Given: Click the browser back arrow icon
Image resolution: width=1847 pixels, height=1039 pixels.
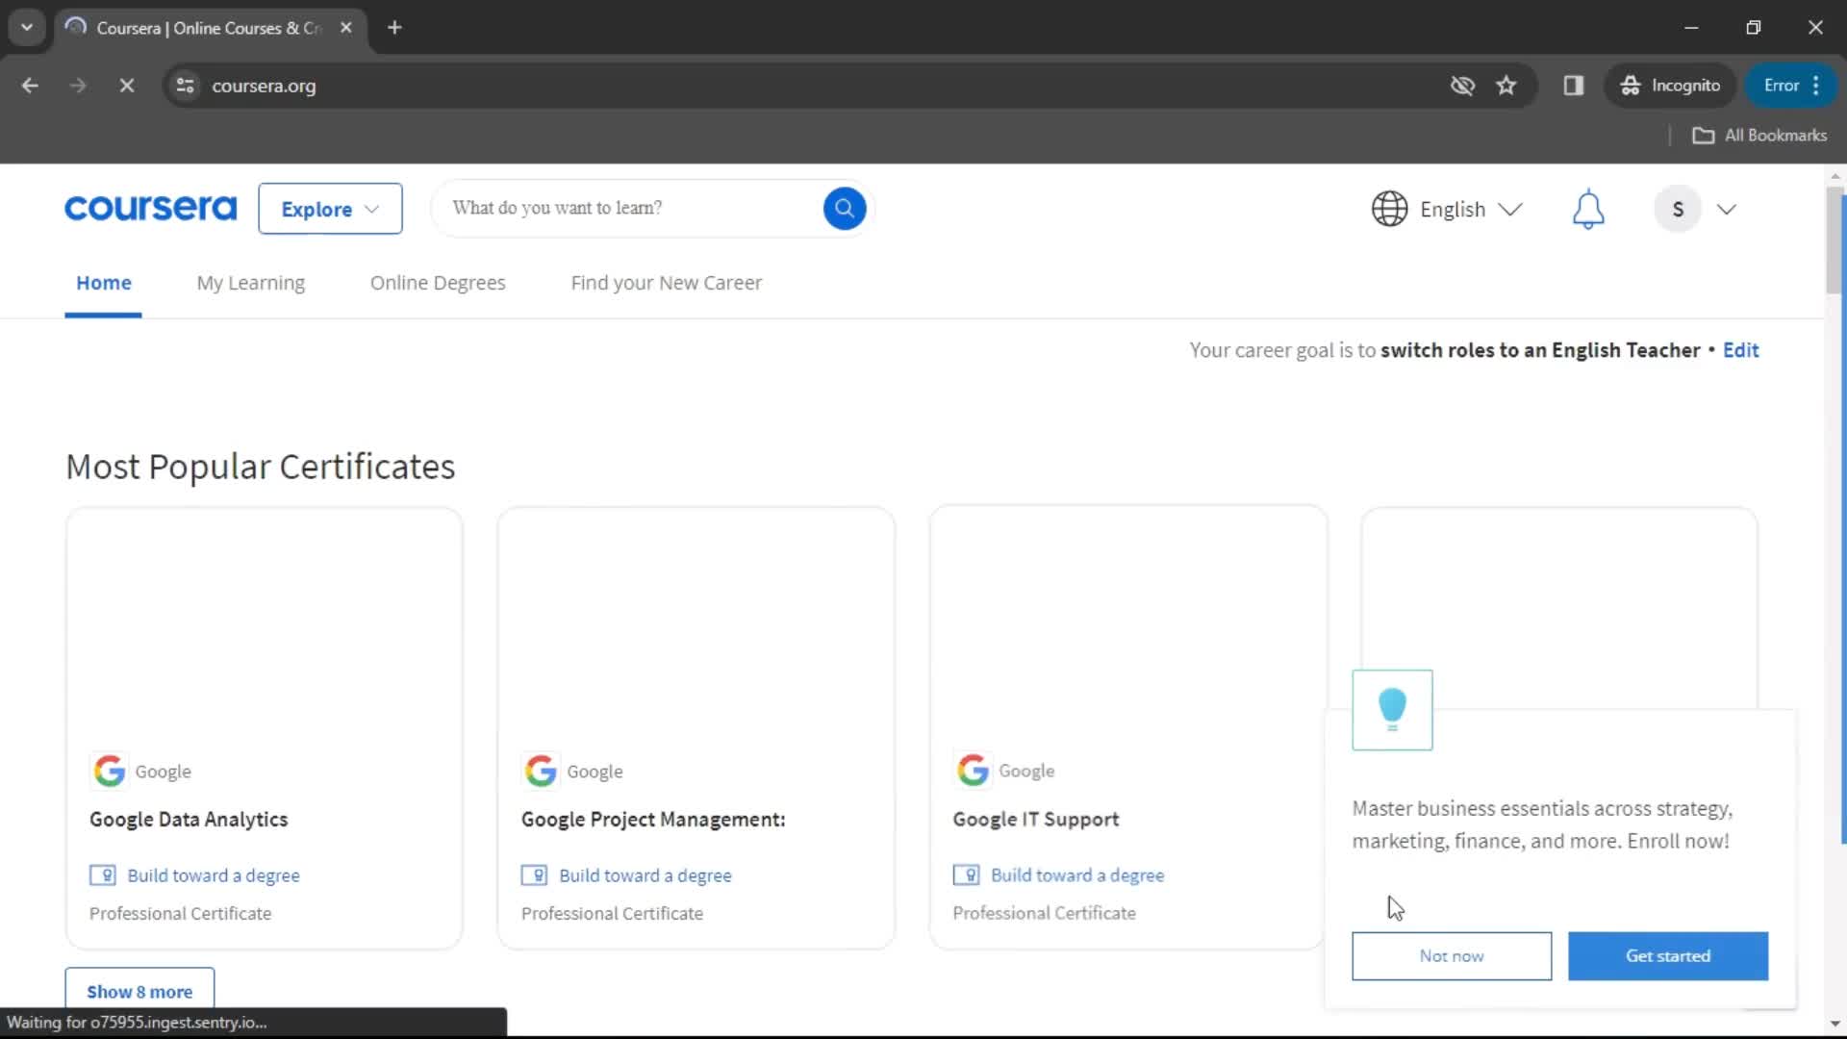Looking at the screenshot, I should (x=31, y=85).
